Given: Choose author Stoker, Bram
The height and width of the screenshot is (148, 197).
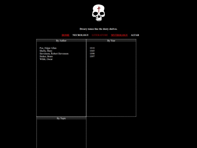Looking at the screenshot, I should click(46, 56).
